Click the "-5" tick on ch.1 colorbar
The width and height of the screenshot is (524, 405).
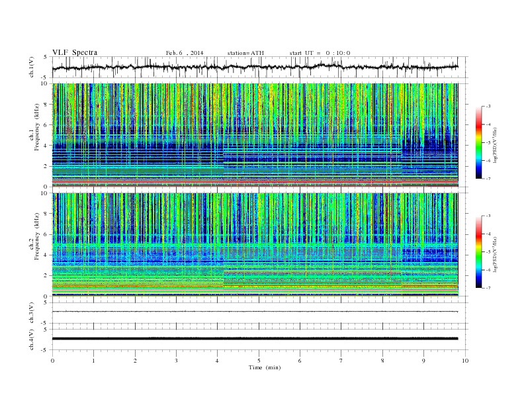[488, 142]
